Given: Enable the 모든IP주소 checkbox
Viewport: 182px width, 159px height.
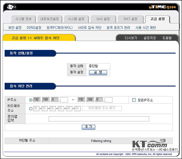Looking at the screenshot, I should click(134, 100).
